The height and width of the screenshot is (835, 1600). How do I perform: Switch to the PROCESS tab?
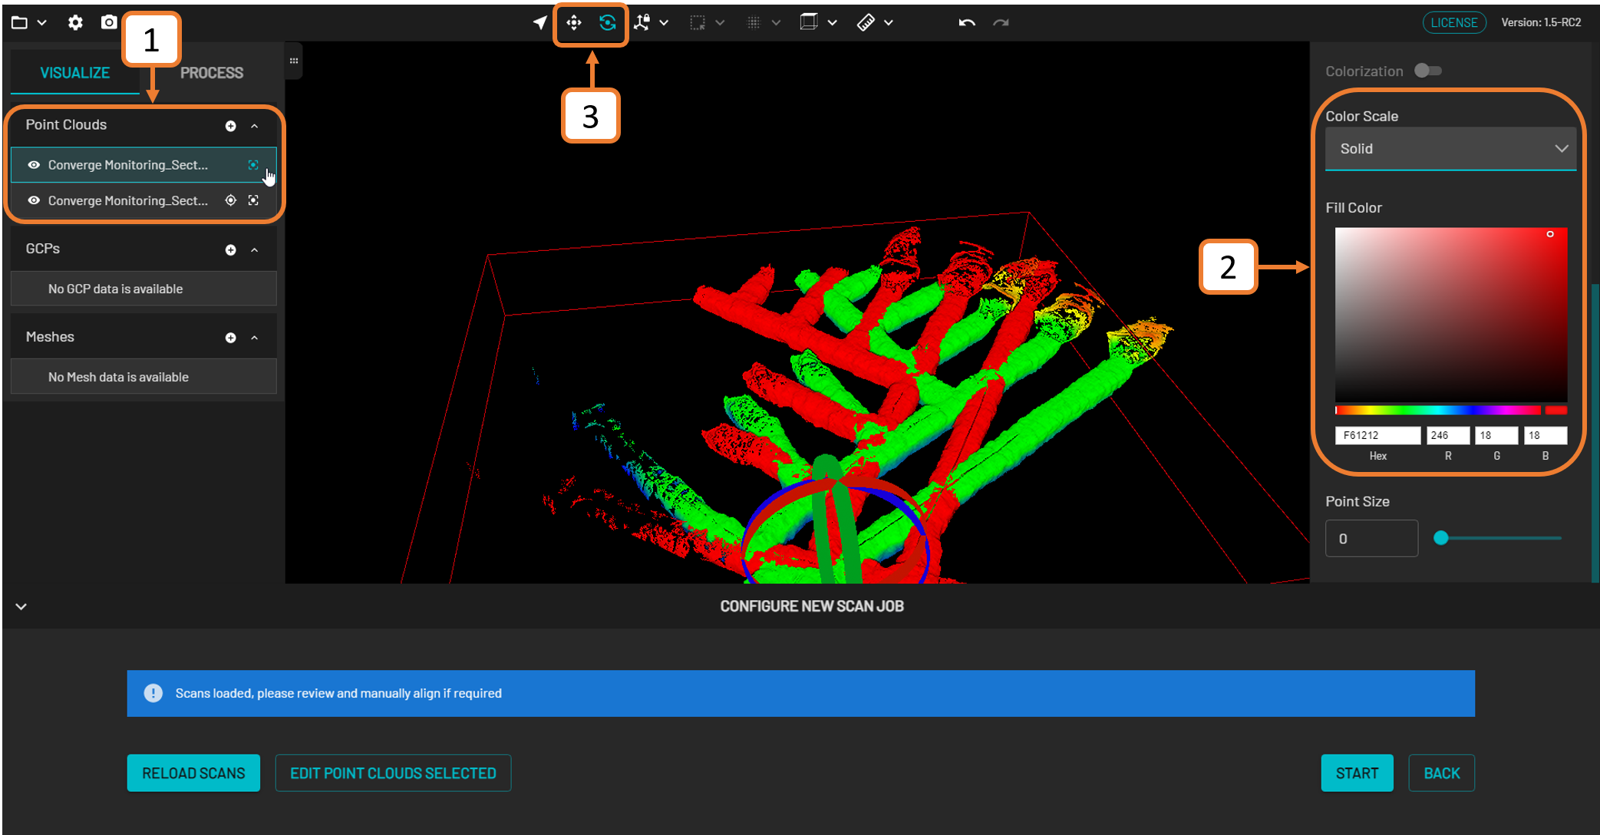212,73
